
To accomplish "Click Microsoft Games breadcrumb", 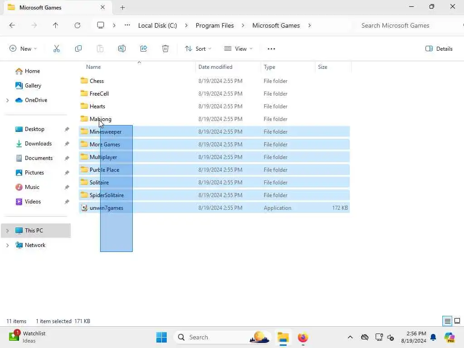I will click(x=276, y=25).
